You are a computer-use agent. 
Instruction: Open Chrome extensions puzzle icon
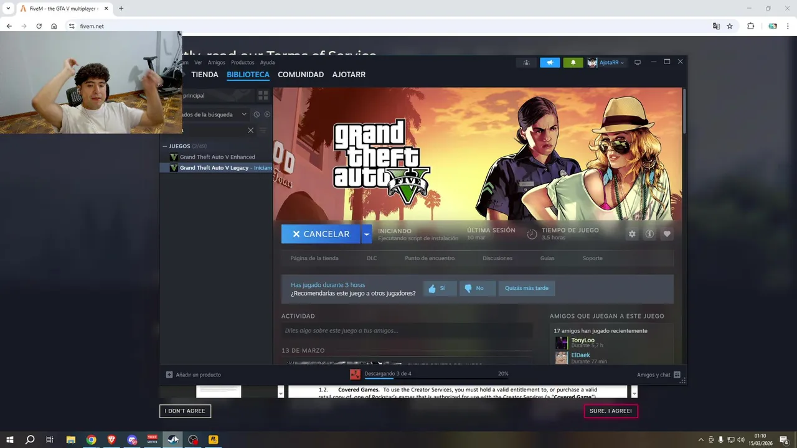(750, 26)
